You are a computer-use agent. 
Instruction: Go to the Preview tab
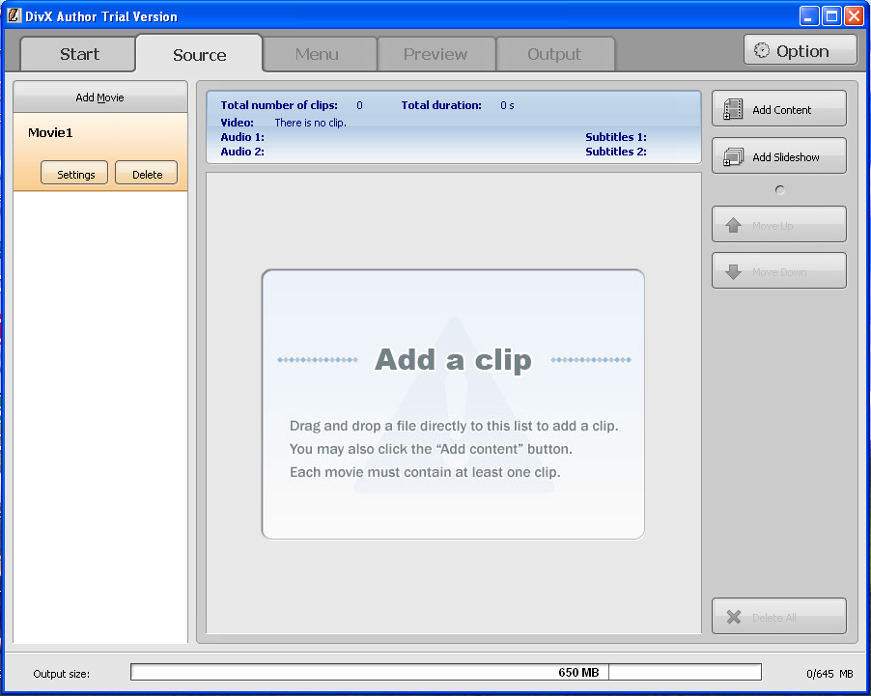tap(436, 54)
